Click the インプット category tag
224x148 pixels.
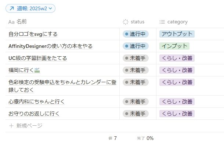[174, 46]
